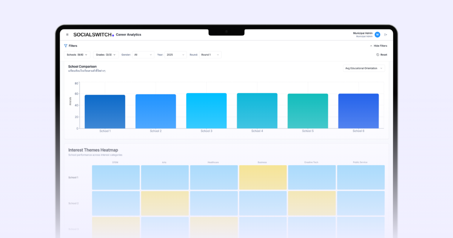453x238 pixels.
Task: Click the Career Analytics header label
Action: tap(128, 34)
